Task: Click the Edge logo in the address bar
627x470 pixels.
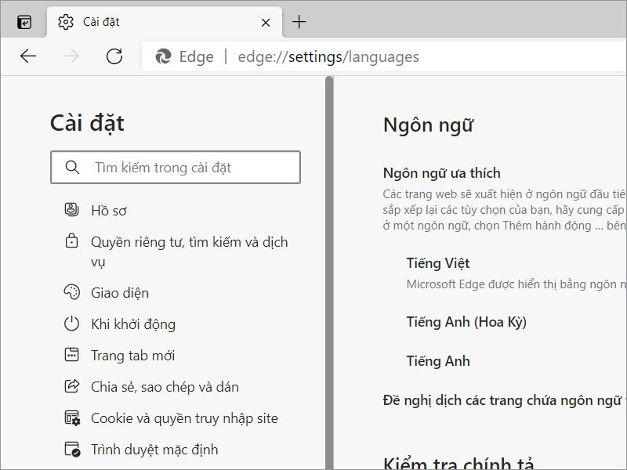Action: 164,56
